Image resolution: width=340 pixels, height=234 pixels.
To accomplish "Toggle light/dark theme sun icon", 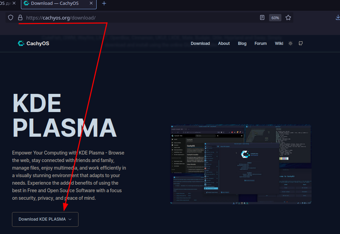I will (x=290, y=43).
